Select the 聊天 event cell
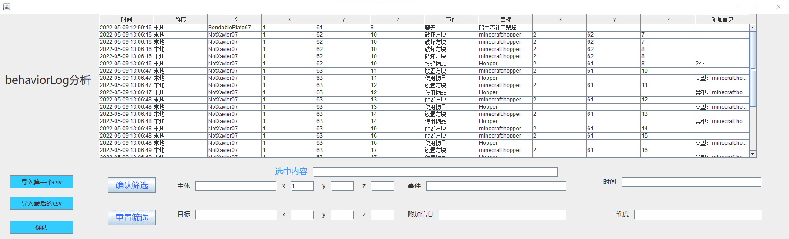Screen dimensions: 789x239 [451, 28]
